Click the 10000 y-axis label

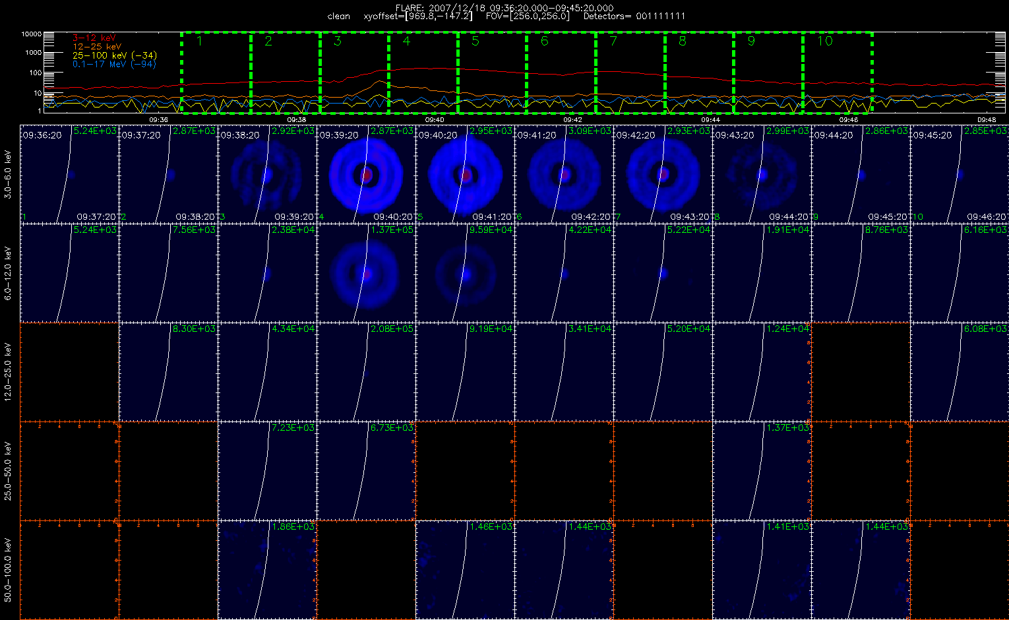pos(31,34)
